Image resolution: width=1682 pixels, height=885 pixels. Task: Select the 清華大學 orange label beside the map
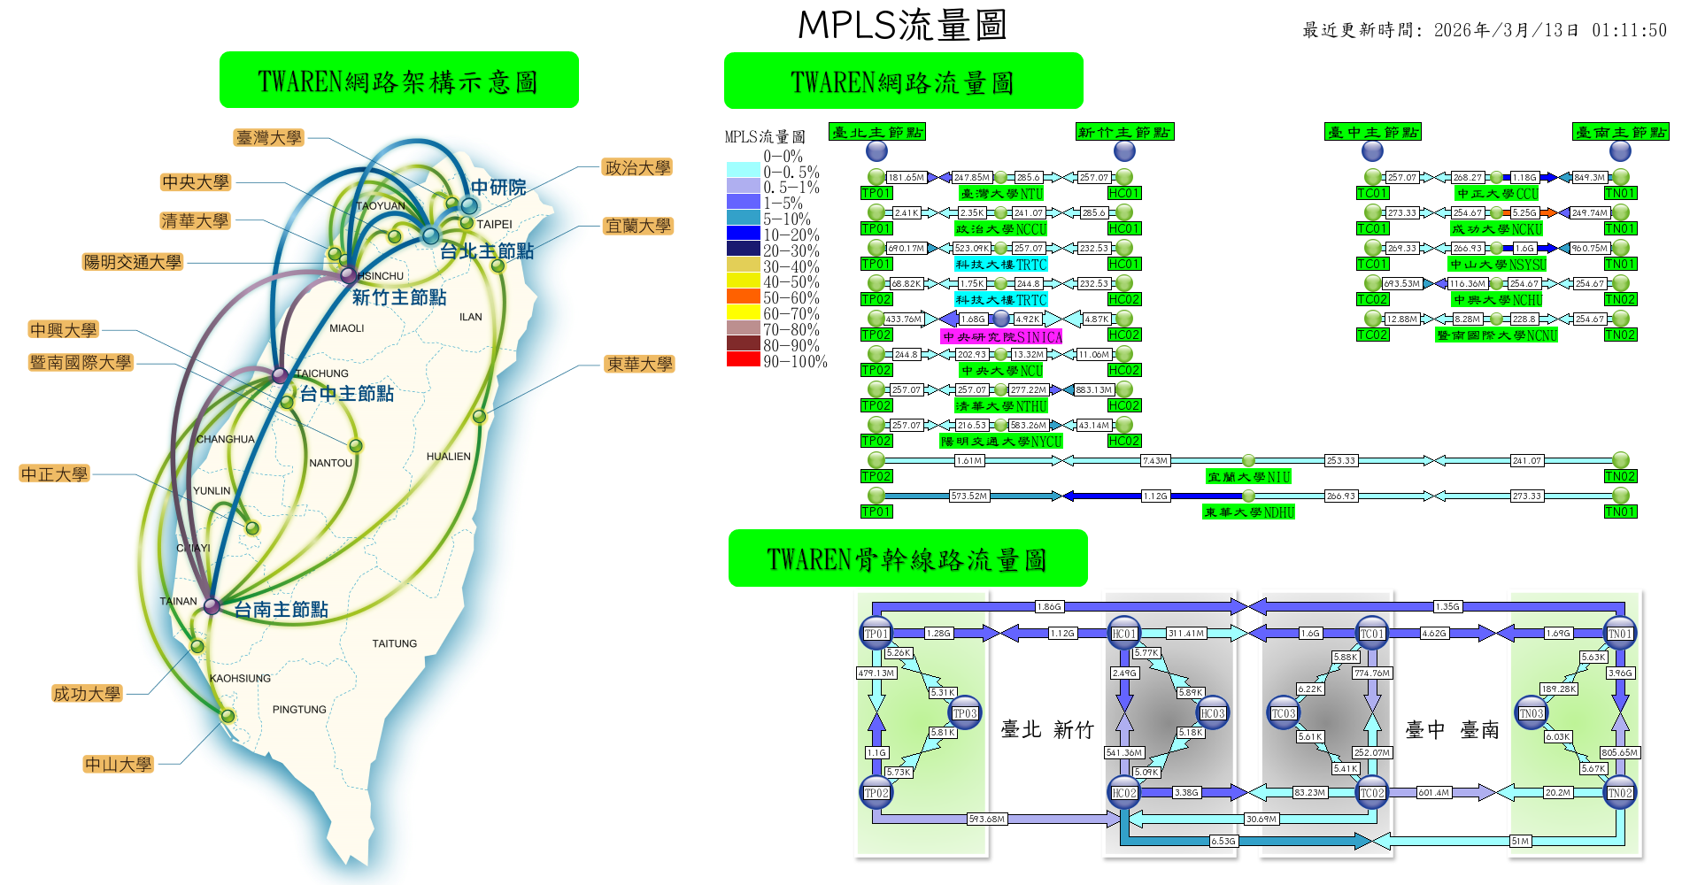195,220
